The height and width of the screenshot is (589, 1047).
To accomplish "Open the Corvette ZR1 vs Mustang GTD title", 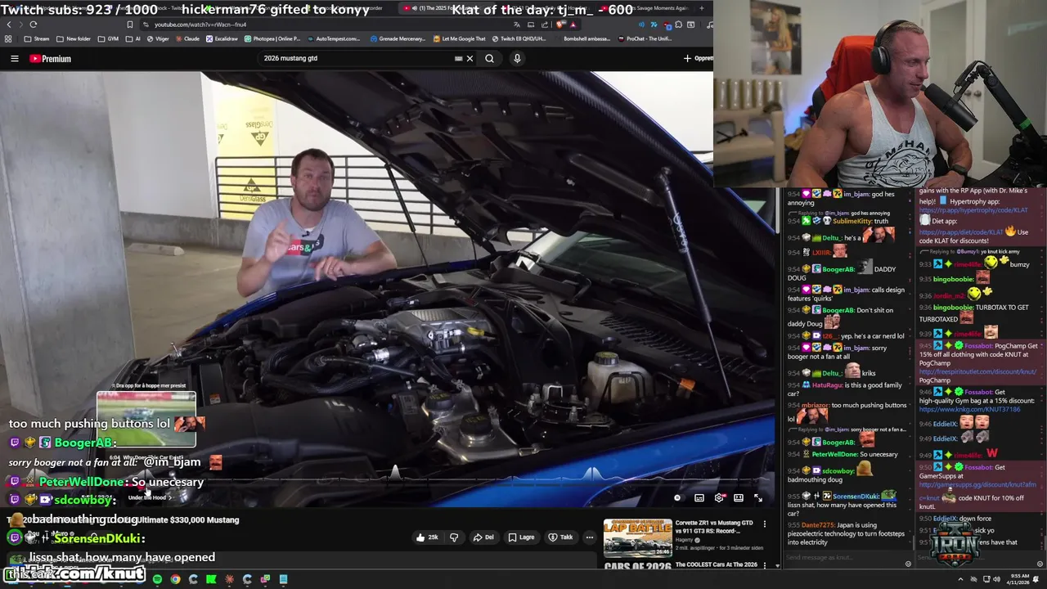I will pos(714,526).
